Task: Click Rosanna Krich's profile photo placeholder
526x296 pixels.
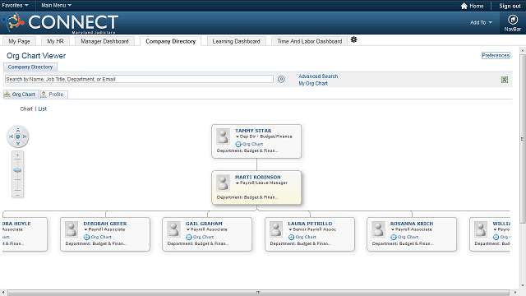Action: (x=378, y=229)
